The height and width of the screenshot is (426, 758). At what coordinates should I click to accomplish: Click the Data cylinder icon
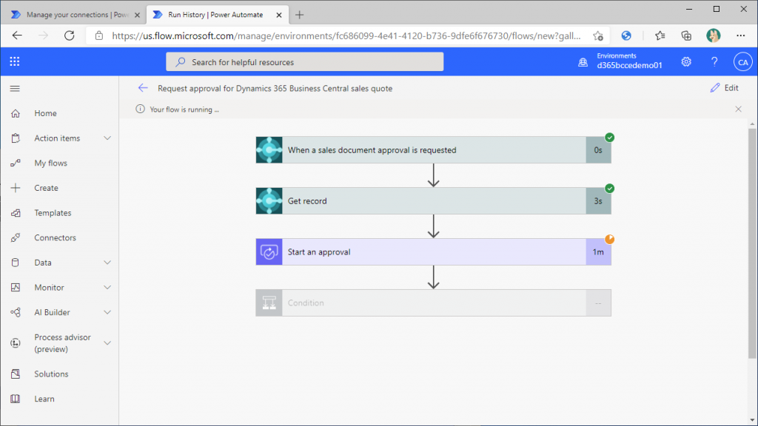pos(16,263)
